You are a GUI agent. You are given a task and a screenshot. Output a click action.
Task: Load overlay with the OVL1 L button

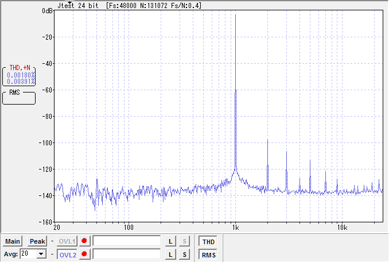click(x=170, y=241)
